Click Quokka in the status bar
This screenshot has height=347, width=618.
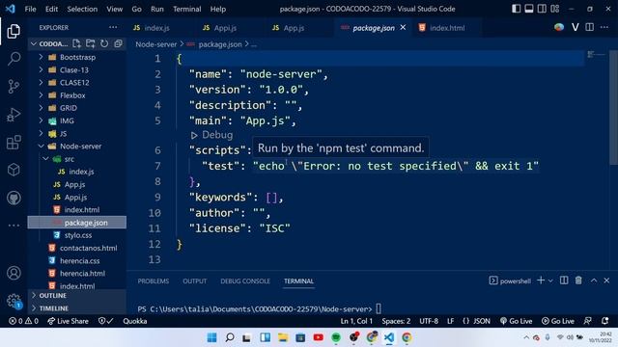[135, 321]
